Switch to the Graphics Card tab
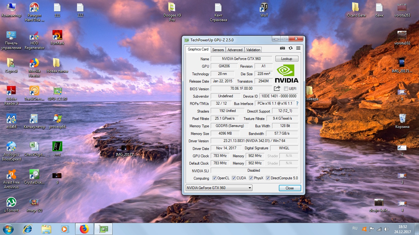The height and width of the screenshot is (235, 419). point(198,49)
